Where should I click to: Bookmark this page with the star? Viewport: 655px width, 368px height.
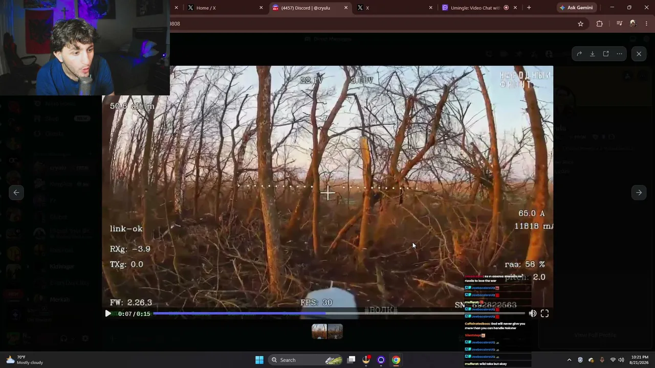580,24
